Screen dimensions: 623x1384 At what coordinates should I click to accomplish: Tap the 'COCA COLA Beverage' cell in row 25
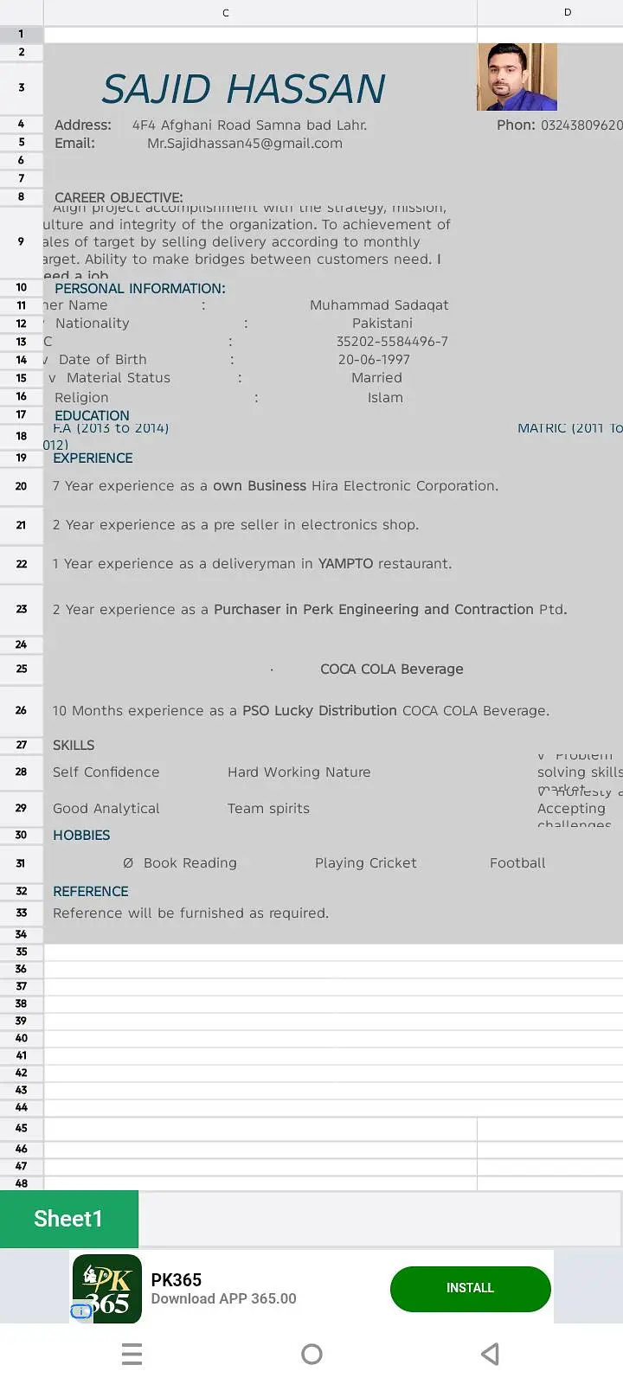click(x=391, y=670)
